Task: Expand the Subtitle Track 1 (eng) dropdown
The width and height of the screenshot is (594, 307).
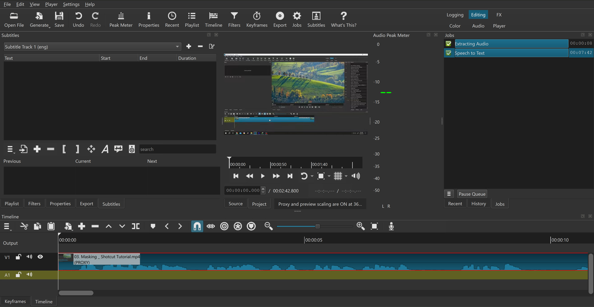Action: [177, 47]
